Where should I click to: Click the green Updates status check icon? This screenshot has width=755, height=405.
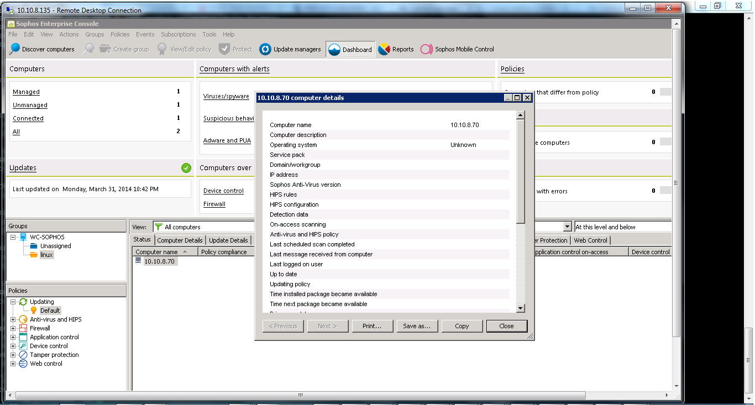pyautogui.click(x=186, y=168)
